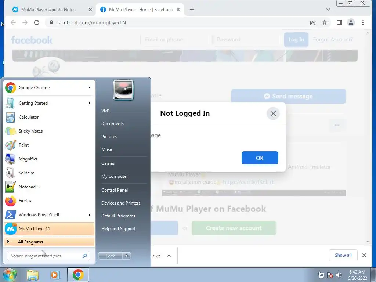Open Help and Support
This screenshot has width=376, height=282.
pos(119,229)
